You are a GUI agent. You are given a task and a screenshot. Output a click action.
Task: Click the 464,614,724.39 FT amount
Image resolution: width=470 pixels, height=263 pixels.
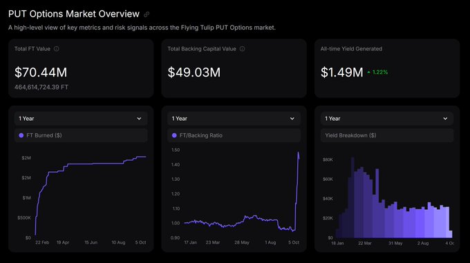tap(41, 88)
